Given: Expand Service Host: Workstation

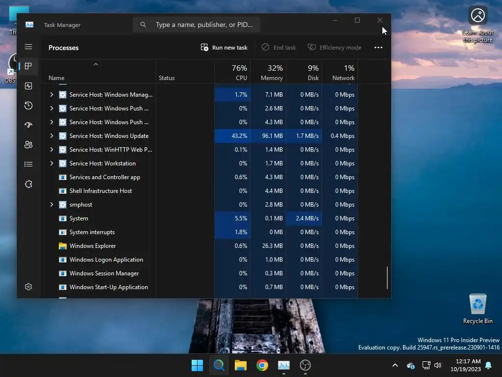Looking at the screenshot, I should pyautogui.click(x=51, y=163).
